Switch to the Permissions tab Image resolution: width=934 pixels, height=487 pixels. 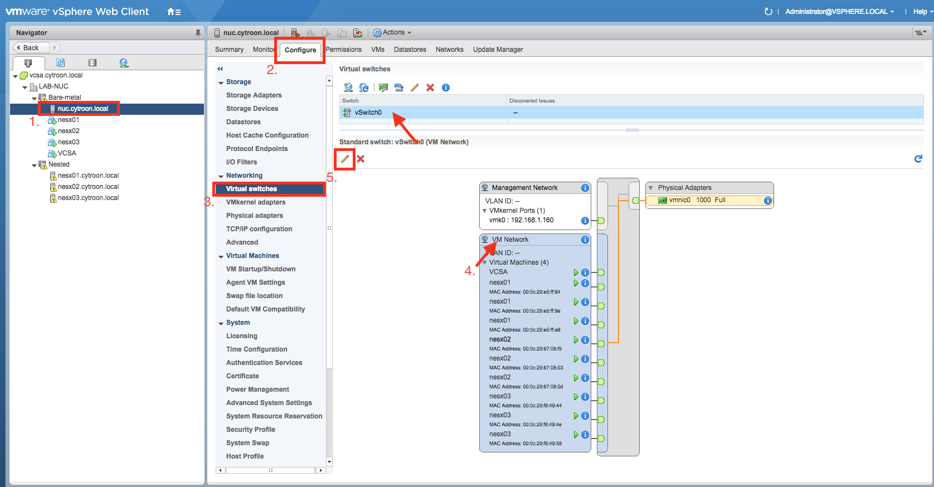click(344, 50)
